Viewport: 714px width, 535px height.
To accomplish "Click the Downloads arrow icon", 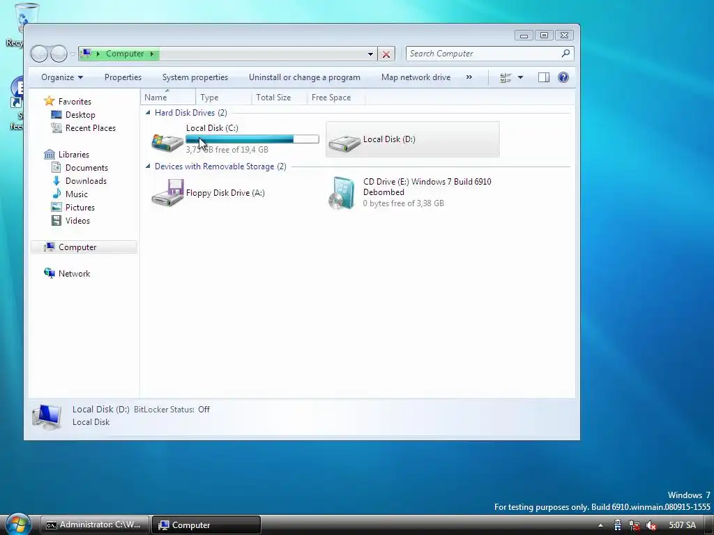I will point(56,180).
